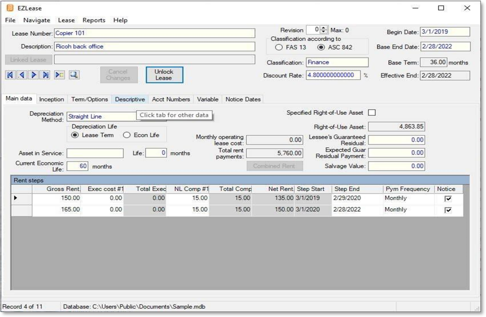This screenshot has height=317, width=486.
Task: Click the Lease Number field Copier 101
Action: tap(155, 33)
